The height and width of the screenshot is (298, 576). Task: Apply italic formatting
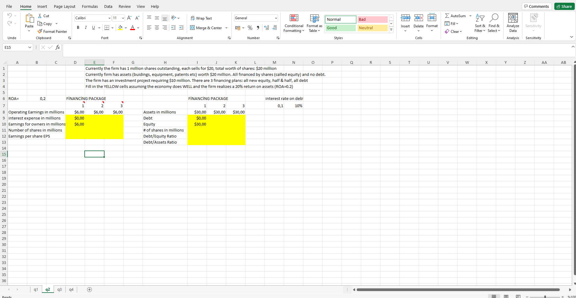click(x=86, y=27)
